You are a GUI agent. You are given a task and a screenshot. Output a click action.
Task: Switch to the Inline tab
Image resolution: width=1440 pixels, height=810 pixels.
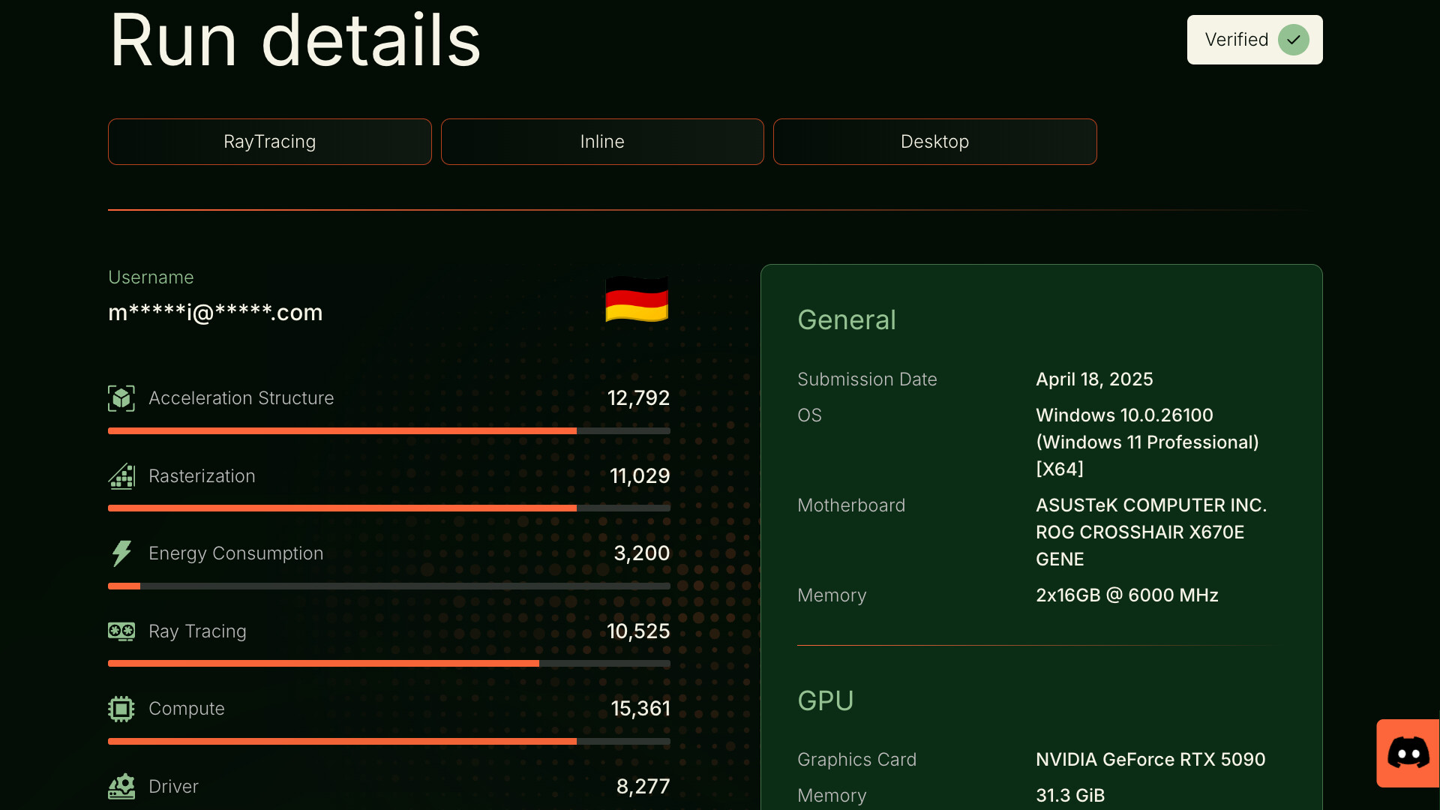click(x=601, y=141)
